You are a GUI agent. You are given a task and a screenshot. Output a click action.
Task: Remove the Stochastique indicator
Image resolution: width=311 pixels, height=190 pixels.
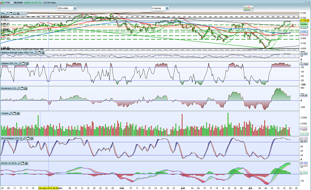tap(32, 138)
